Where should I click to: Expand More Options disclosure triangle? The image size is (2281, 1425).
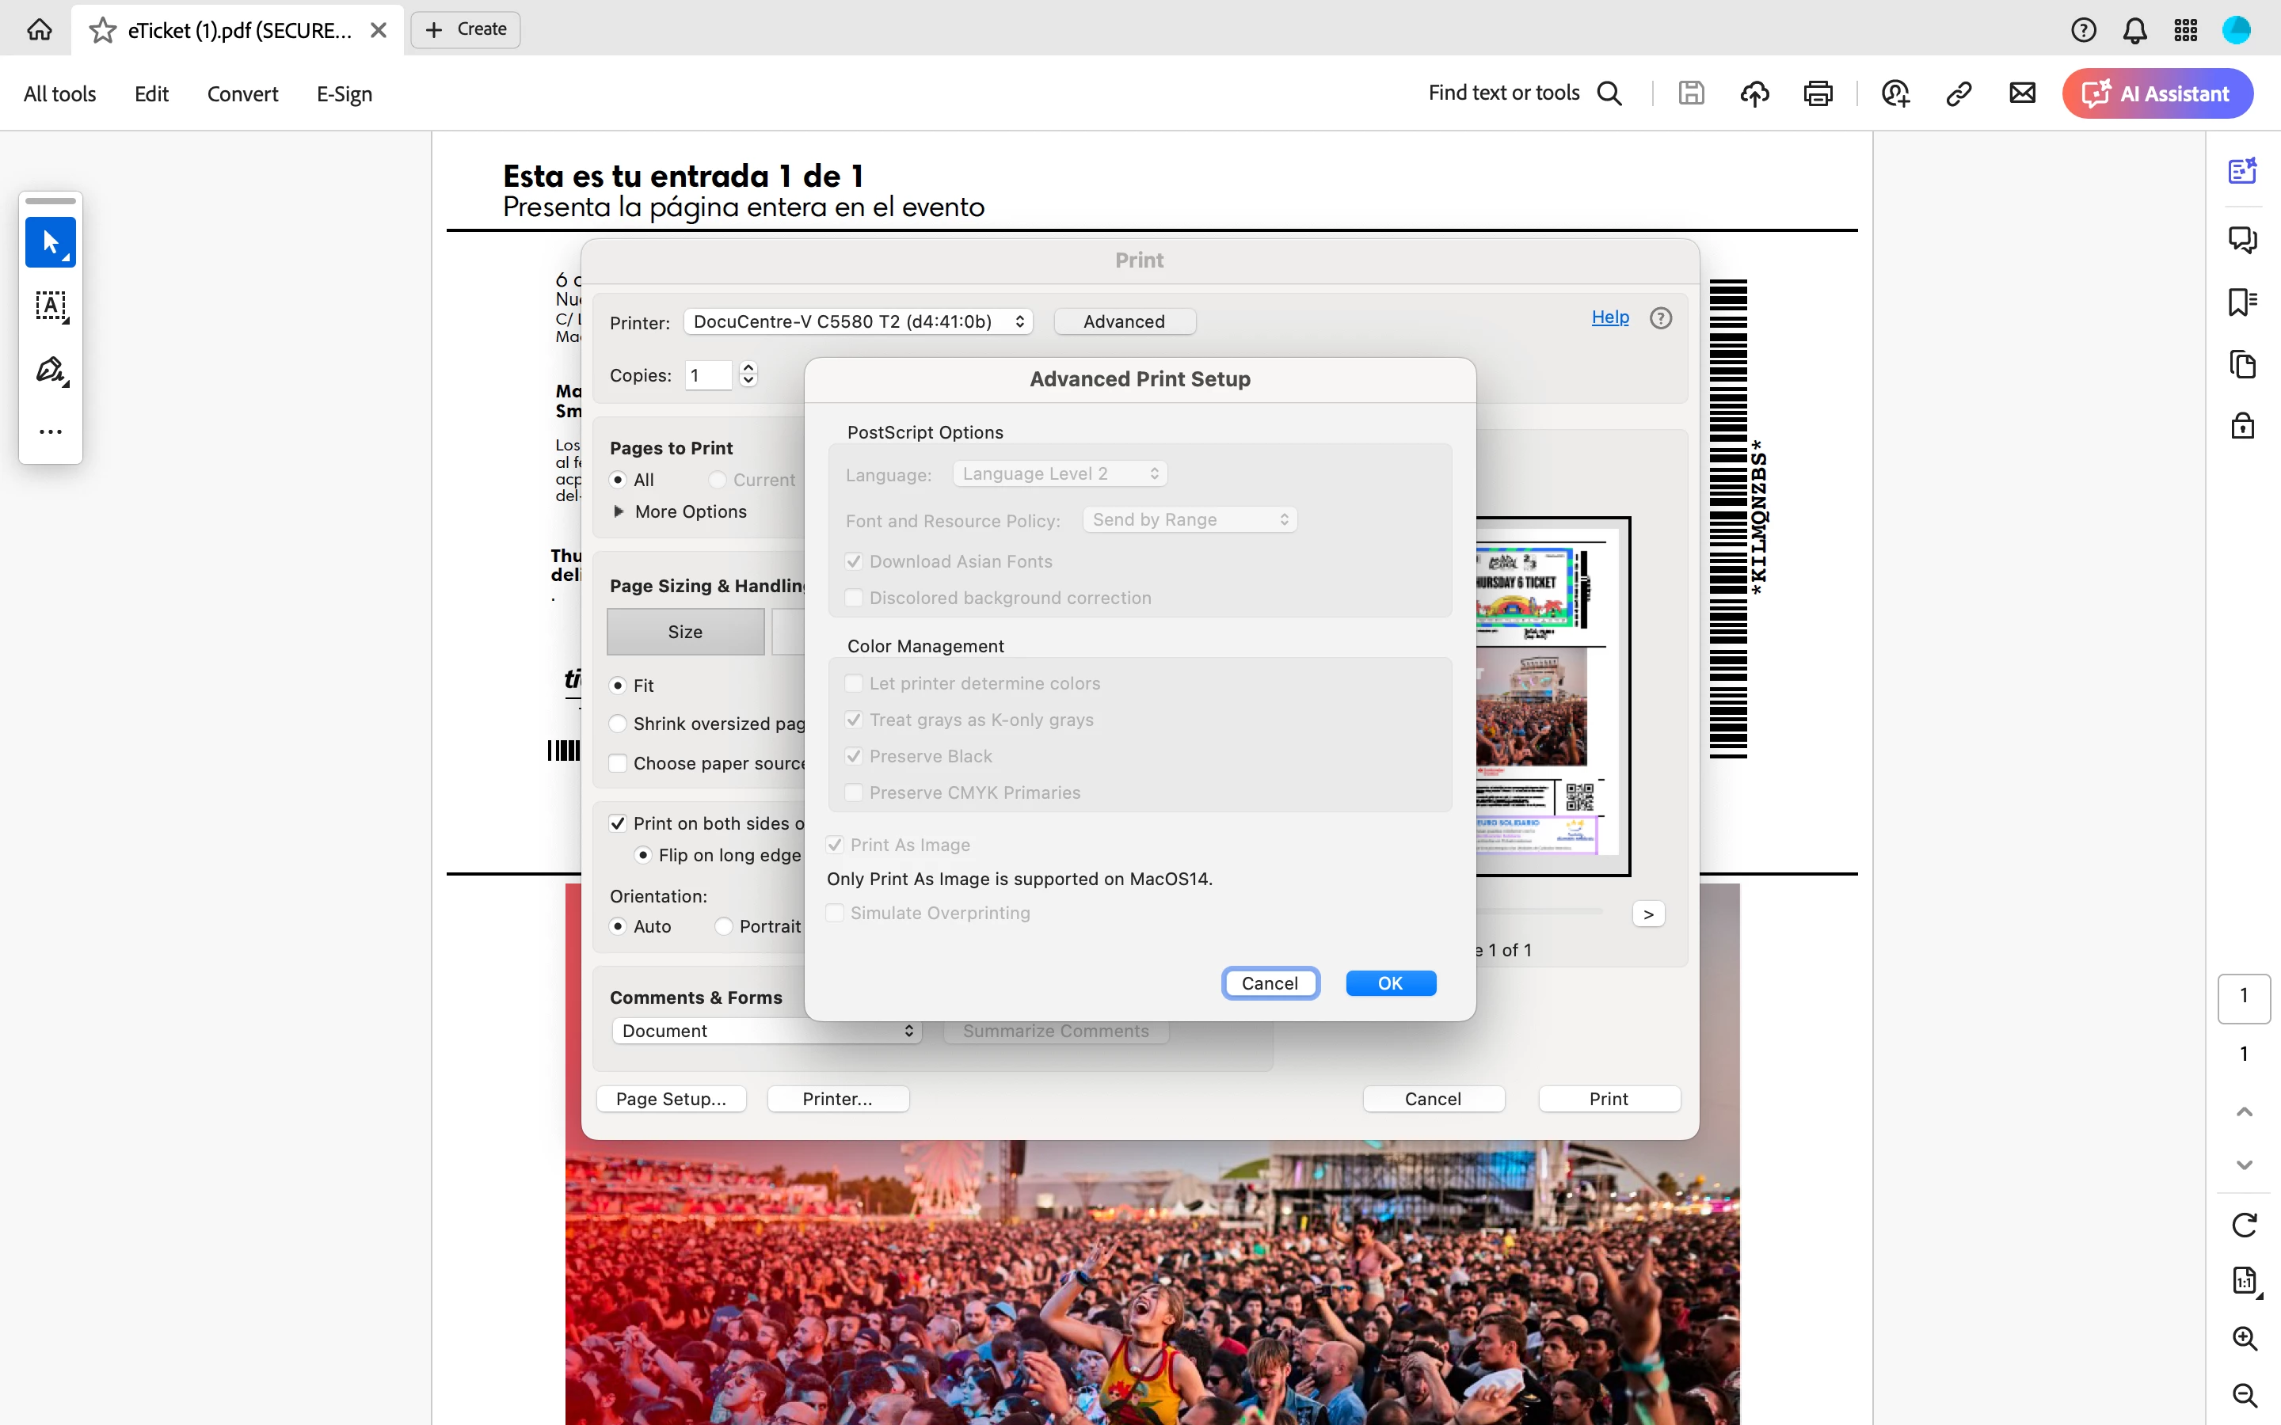tap(619, 511)
